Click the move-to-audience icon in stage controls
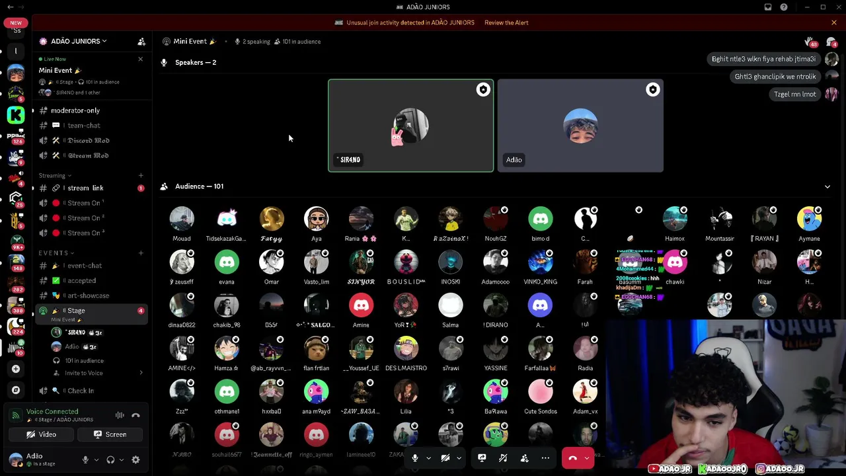The image size is (846, 476). 524,457
